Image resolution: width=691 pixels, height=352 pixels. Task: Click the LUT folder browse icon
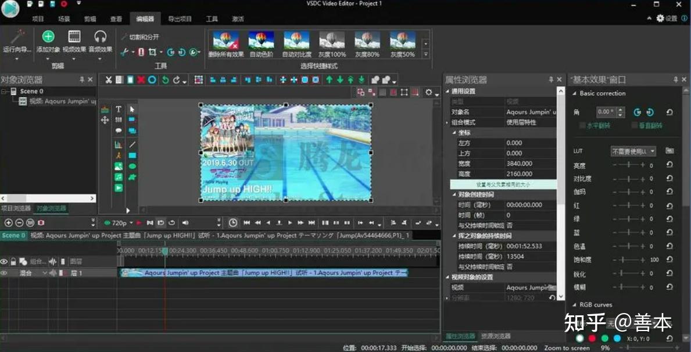click(669, 151)
